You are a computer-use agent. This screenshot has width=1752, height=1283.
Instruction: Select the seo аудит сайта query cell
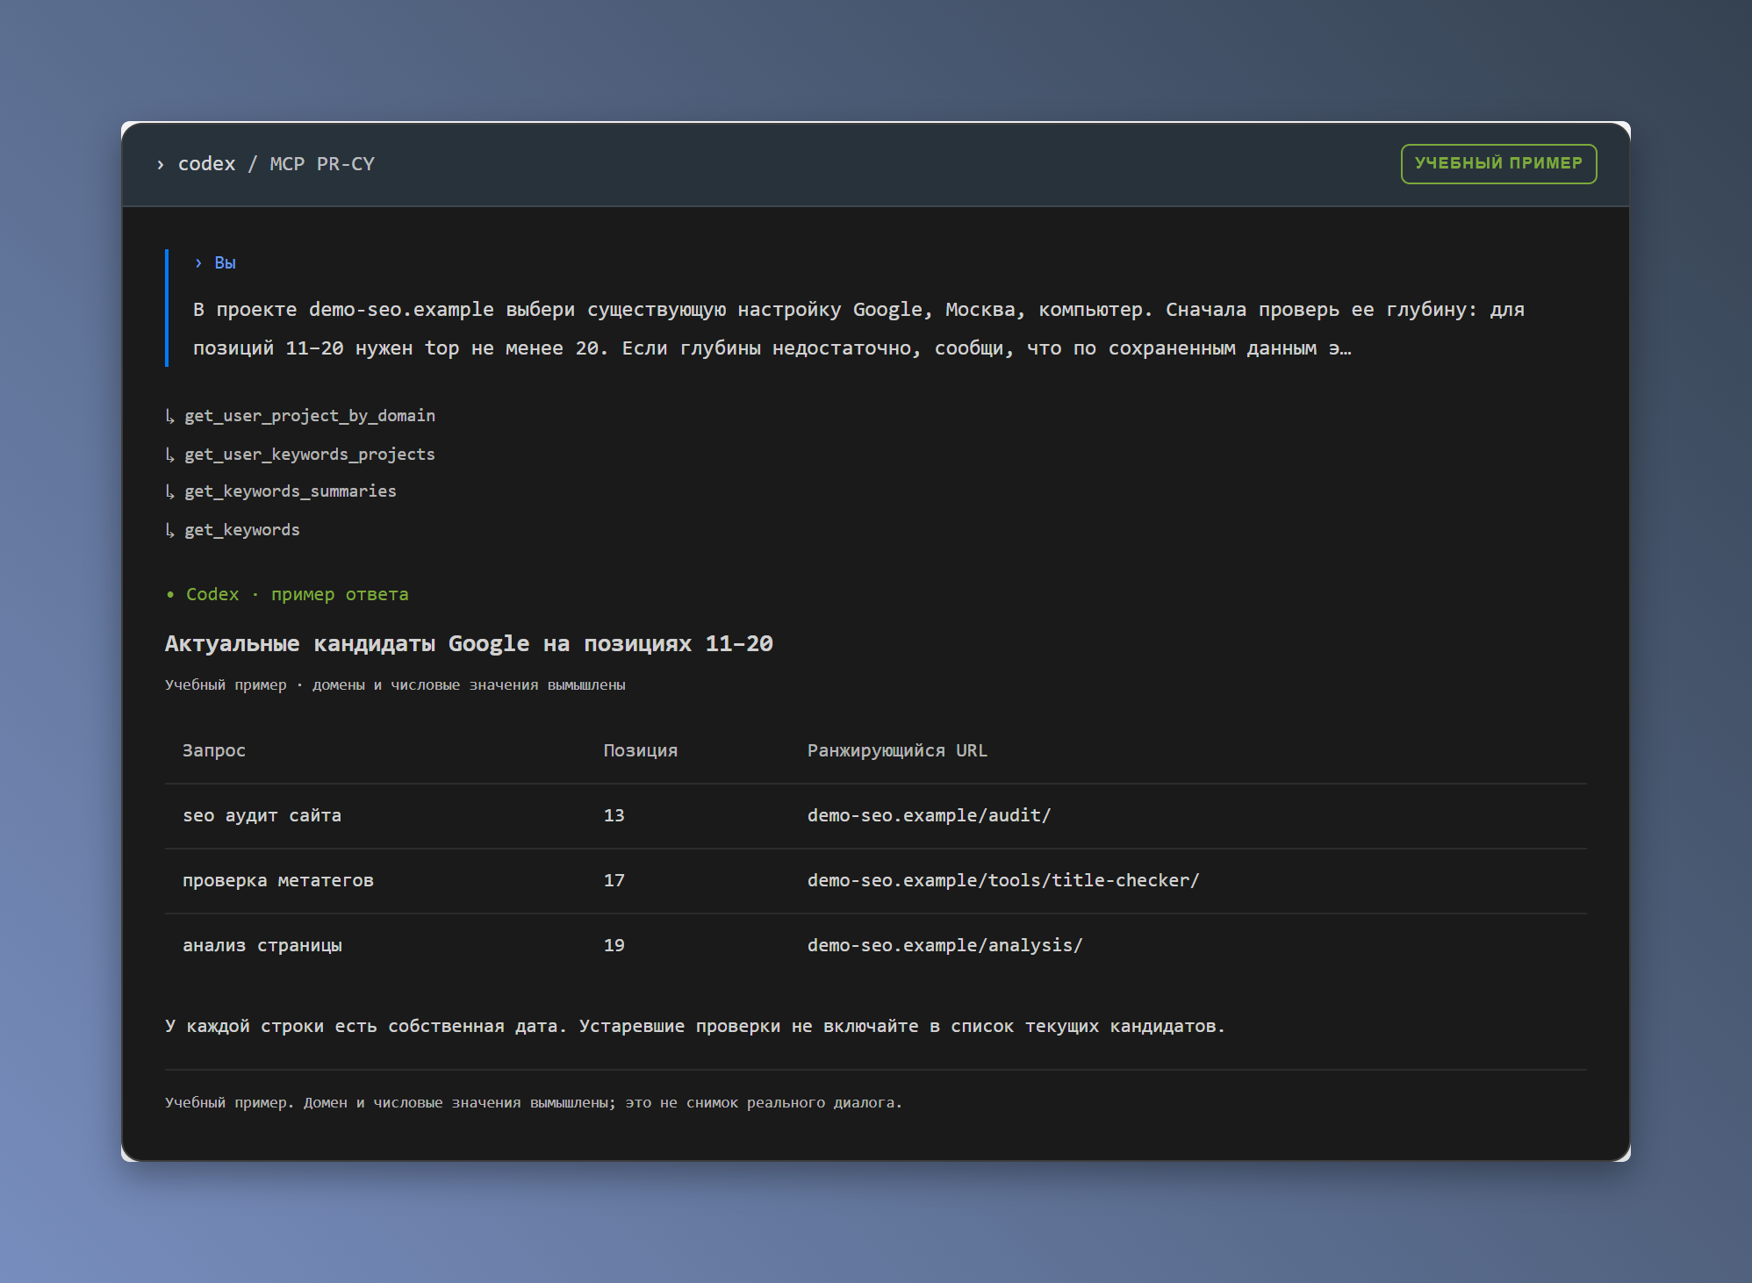[262, 816]
